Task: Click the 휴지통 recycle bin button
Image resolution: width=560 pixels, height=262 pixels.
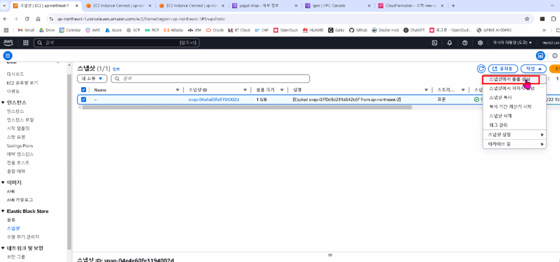Action: tap(503, 69)
